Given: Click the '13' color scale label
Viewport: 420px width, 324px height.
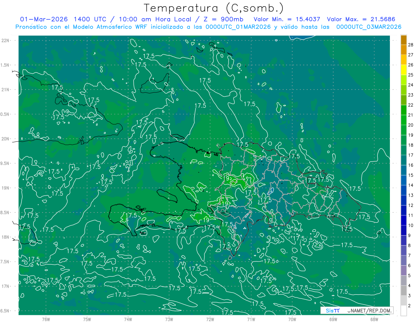Looking at the screenshot, I should [x=411, y=195].
